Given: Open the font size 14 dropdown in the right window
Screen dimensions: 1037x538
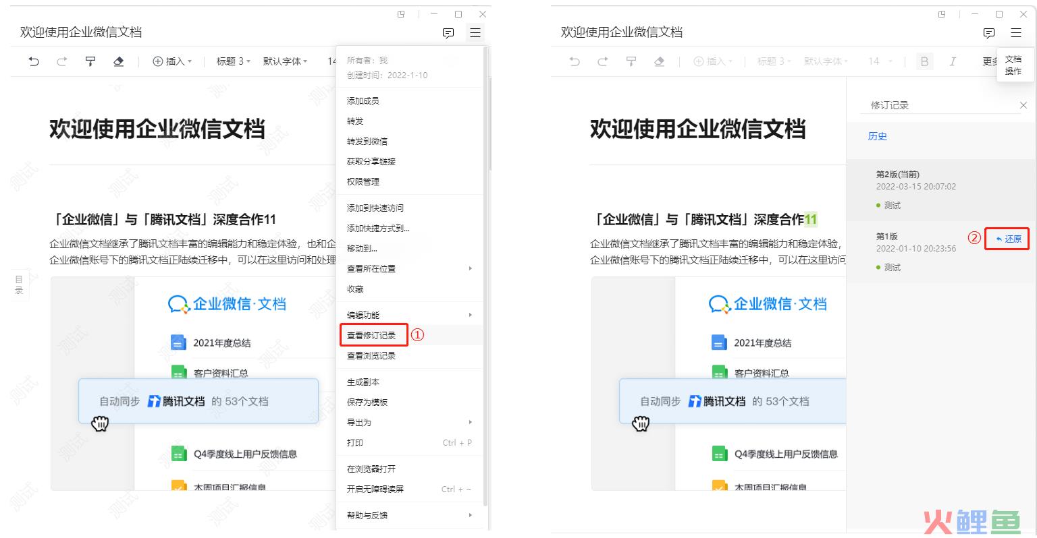Looking at the screenshot, I should pos(880,61).
